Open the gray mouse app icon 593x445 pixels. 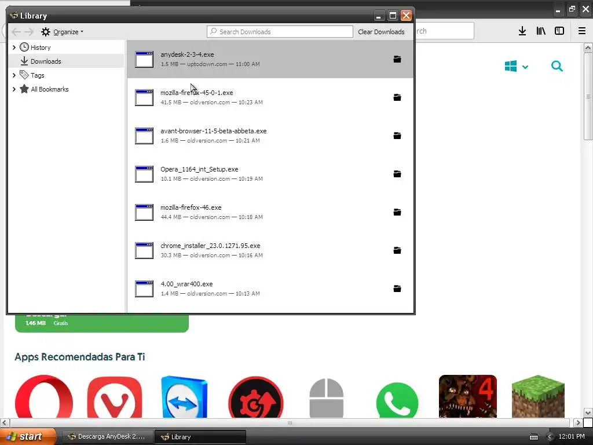pyautogui.click(x=327, y=397)
